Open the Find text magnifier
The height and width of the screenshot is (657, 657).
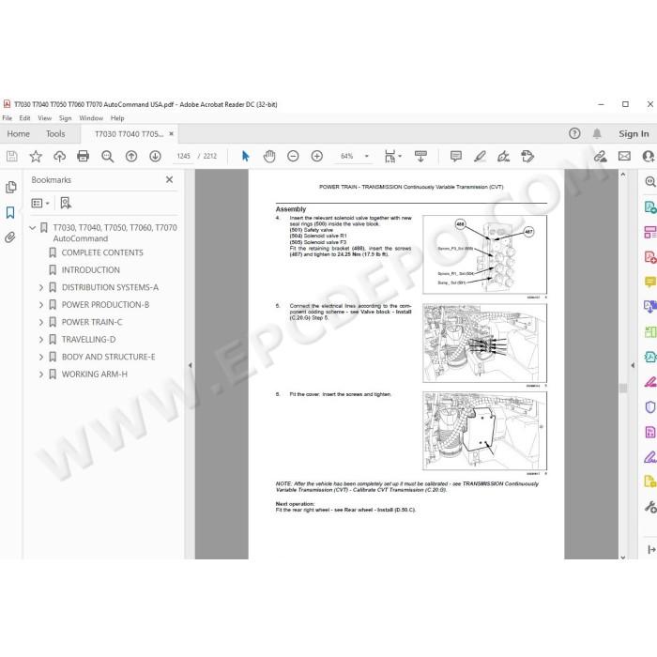tap(107, 157)
